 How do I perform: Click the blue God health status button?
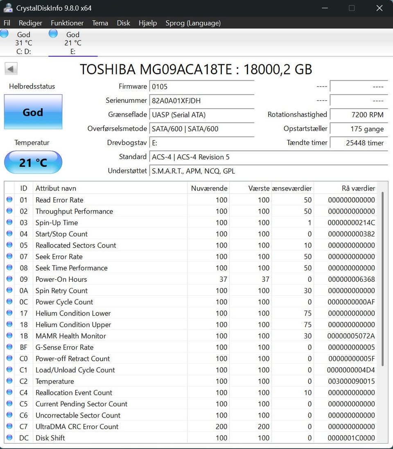point(33,112)
